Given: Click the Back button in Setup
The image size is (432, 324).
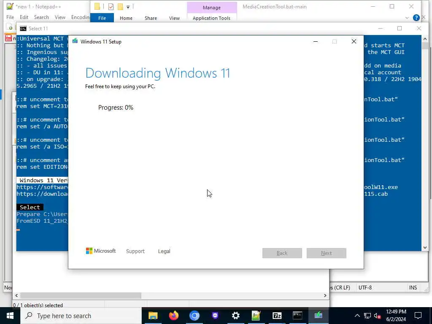Looking at the screenshot, I should click(282, 253).
